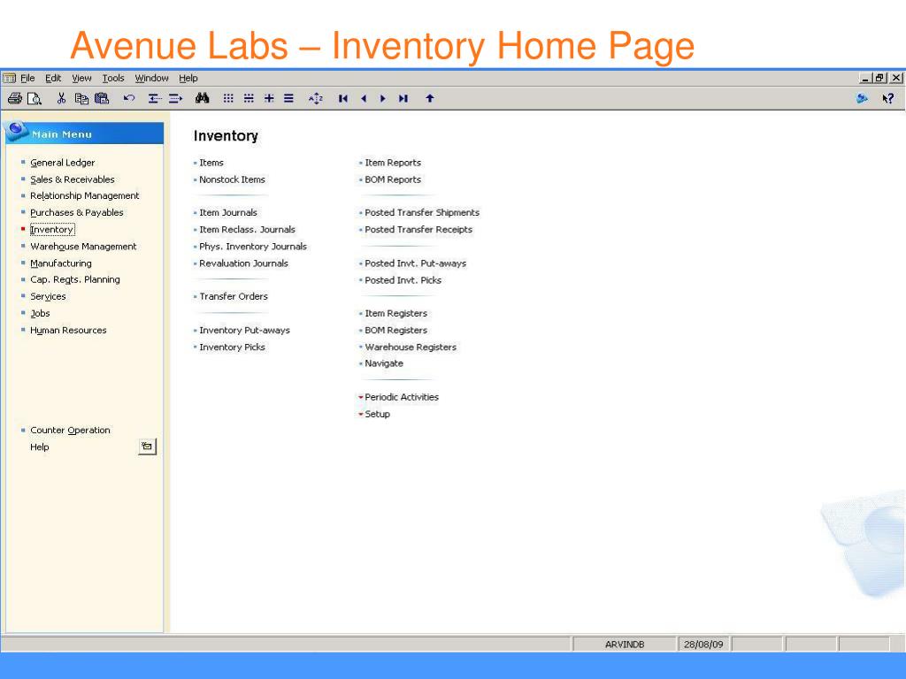Open the Tools menu
The height and width of the screenshot is (679, 906).
113,78
